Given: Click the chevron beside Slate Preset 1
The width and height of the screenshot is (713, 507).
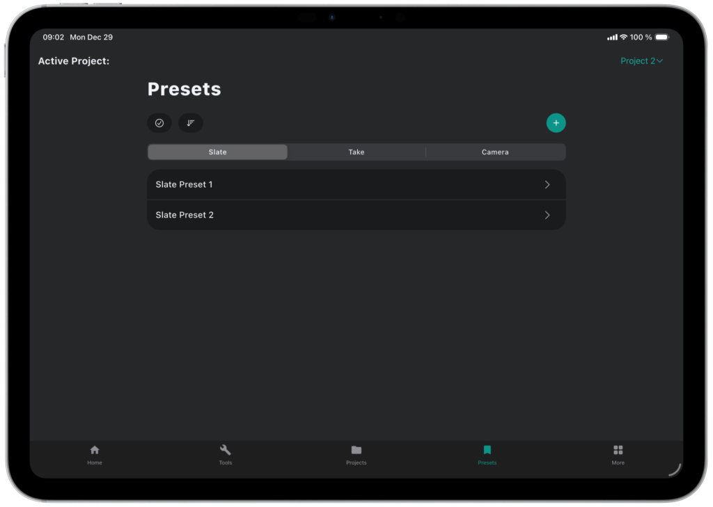Looking at the screenshot, I should (x=547, y=185).
